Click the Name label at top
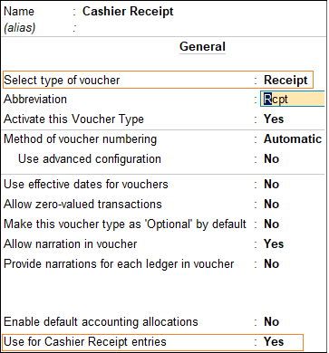 [x=19, y=12]
